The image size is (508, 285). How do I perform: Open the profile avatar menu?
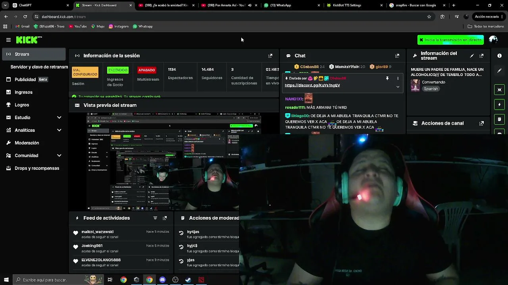(x=493, y=40)
